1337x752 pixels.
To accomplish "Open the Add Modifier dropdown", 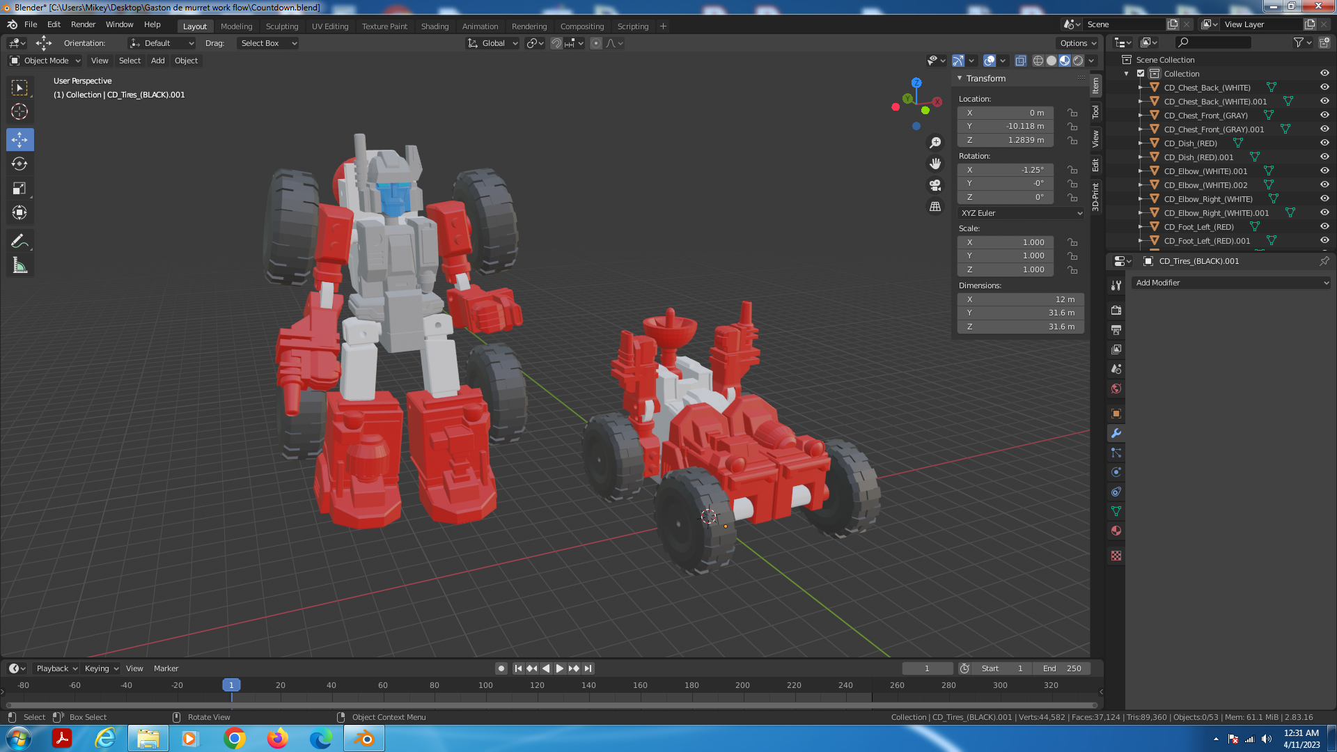I will 1231,283.
